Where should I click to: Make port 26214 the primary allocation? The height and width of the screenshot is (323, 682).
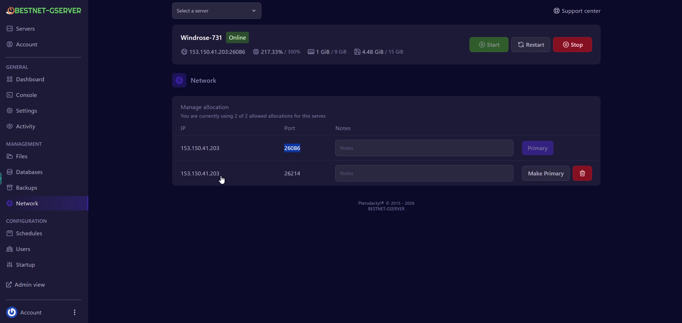coord(546,173)
